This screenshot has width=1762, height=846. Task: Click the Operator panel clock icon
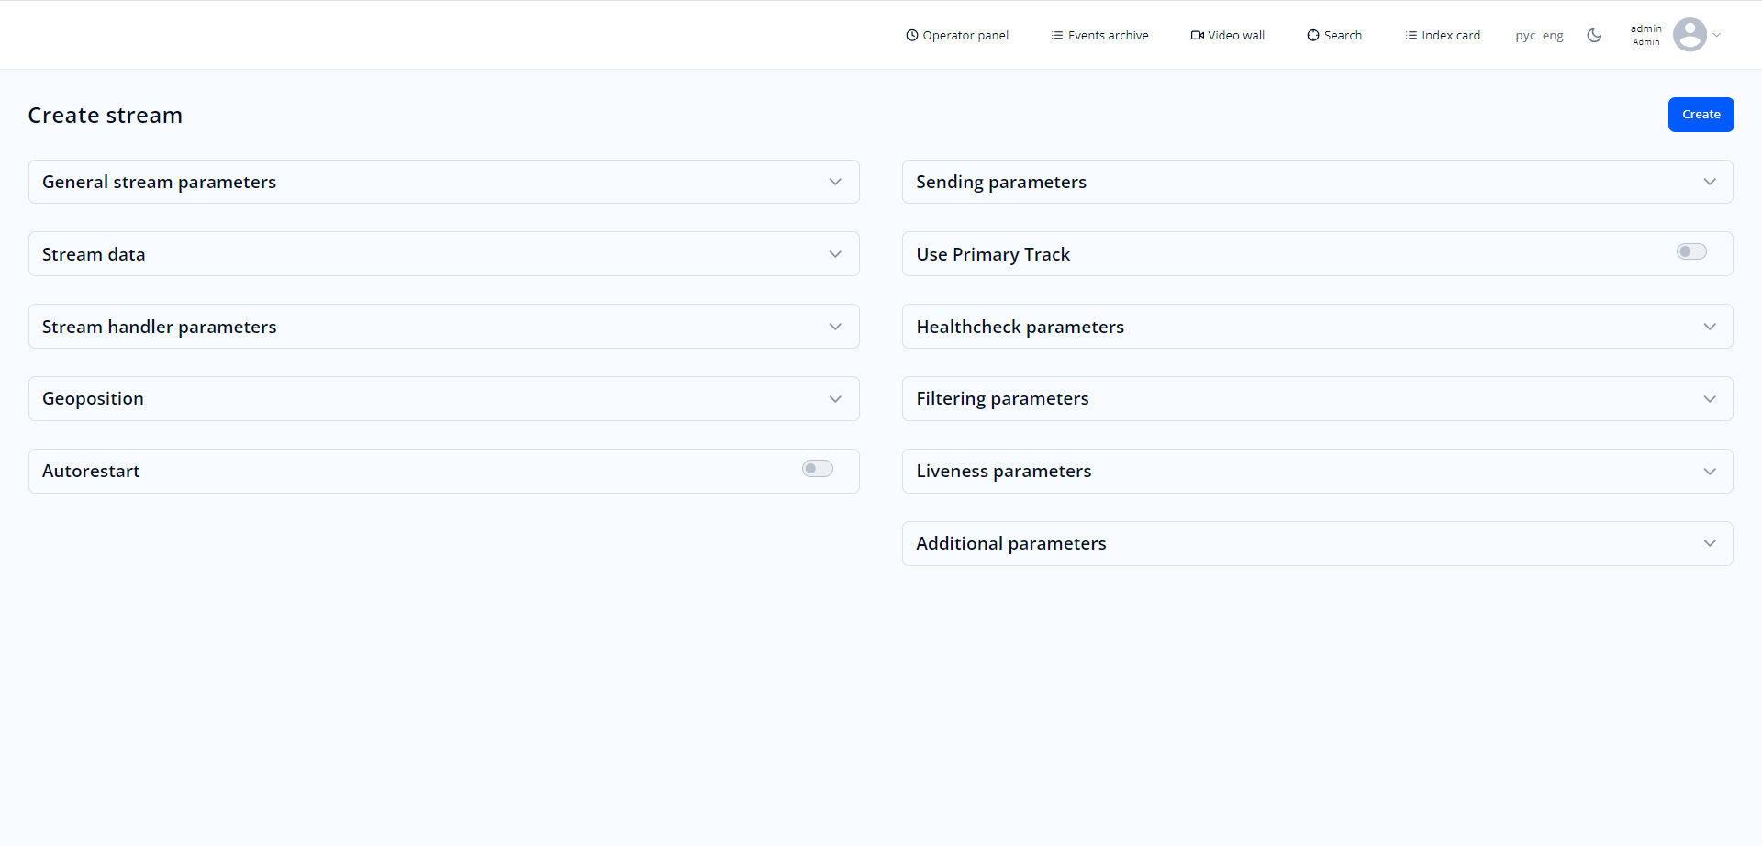(911, 36)
